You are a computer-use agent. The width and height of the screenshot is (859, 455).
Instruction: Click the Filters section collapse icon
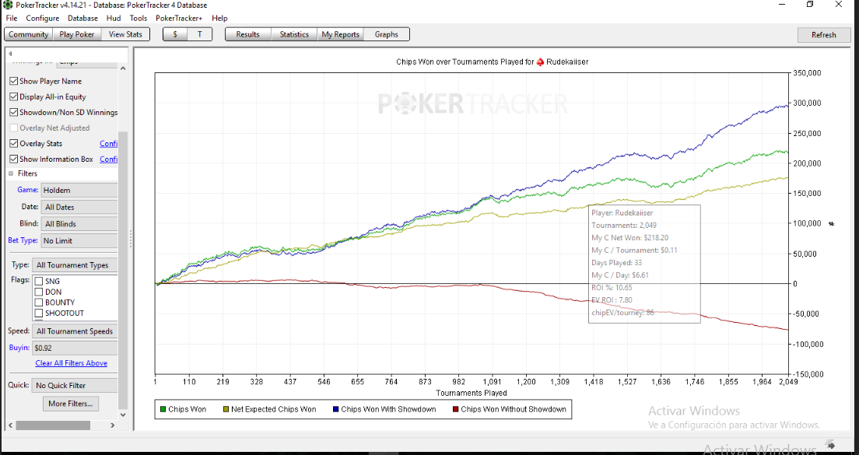11,173
